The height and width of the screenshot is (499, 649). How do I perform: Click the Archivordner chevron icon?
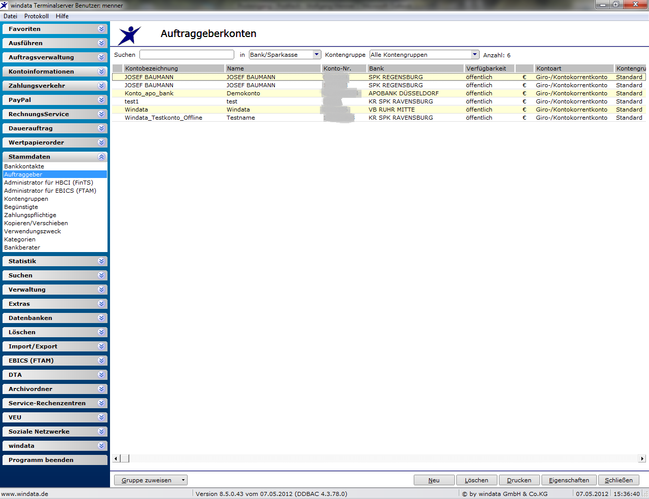(101, 389)
